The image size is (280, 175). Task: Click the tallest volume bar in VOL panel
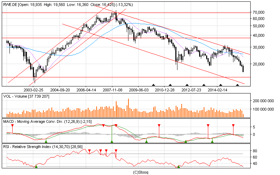128,108
